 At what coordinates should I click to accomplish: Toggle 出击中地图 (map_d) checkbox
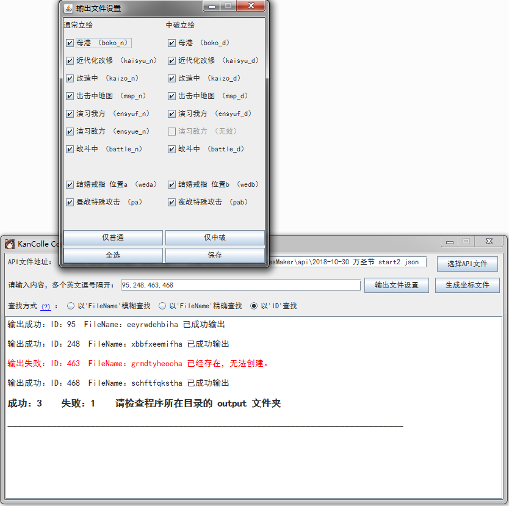tap(172, 96)
